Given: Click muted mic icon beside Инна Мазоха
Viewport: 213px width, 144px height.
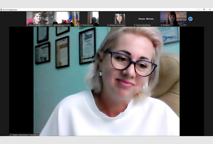Looking at the screenshot, I should click(x=81, y=25).
